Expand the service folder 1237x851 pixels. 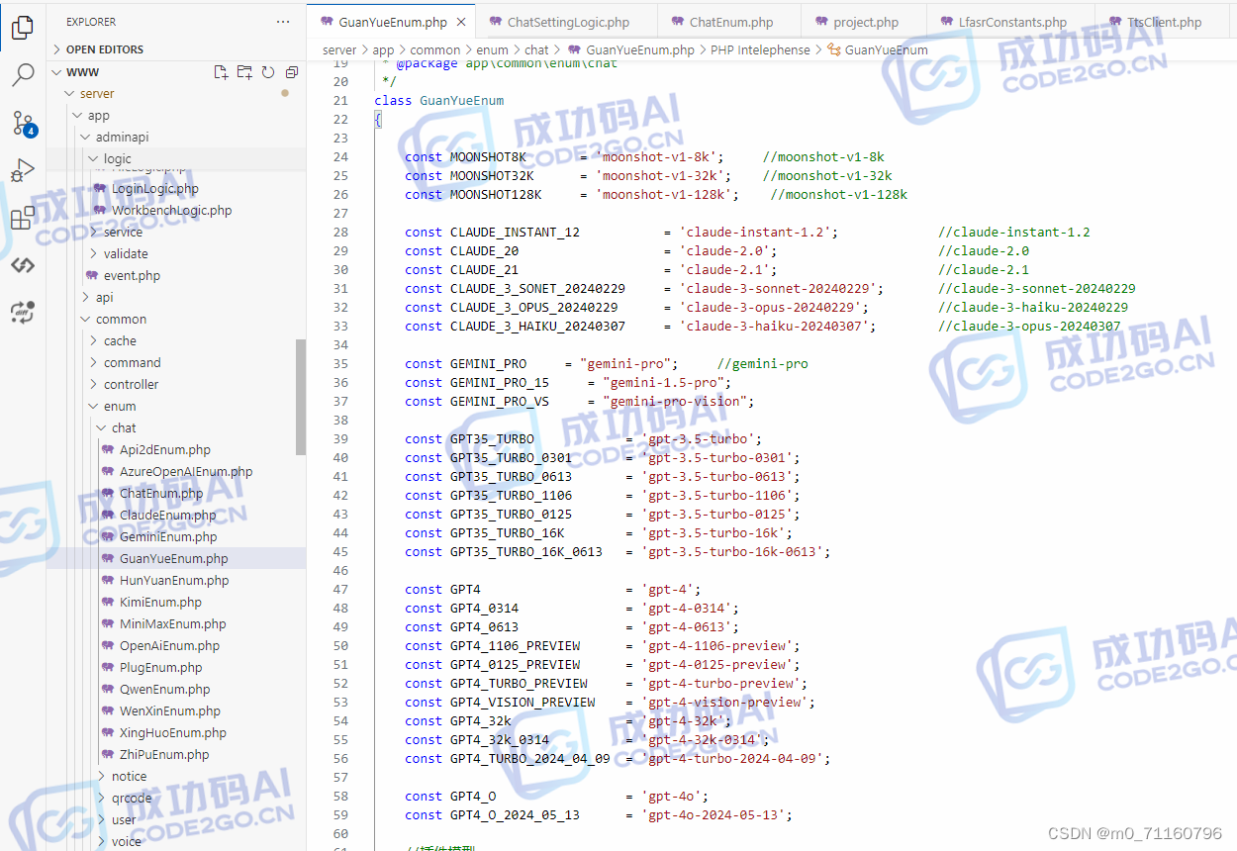(x=123, y=233)
